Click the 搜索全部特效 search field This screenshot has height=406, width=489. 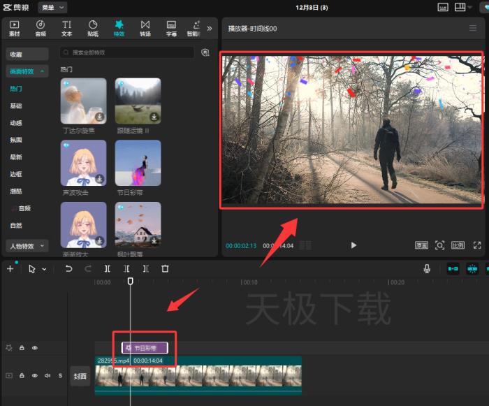click(129, 52)
